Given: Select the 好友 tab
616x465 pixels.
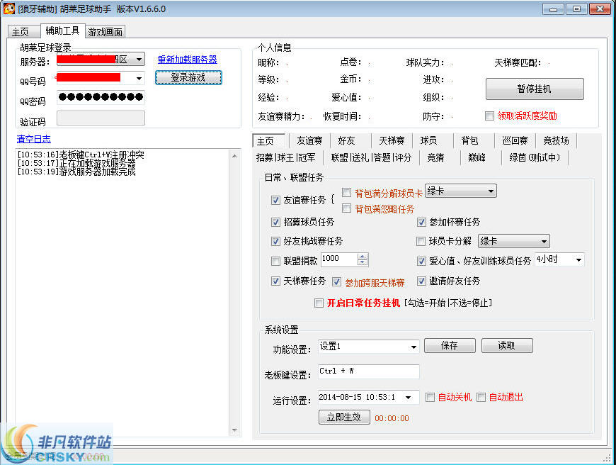Looking at the screenshot, I should [346, 140].
